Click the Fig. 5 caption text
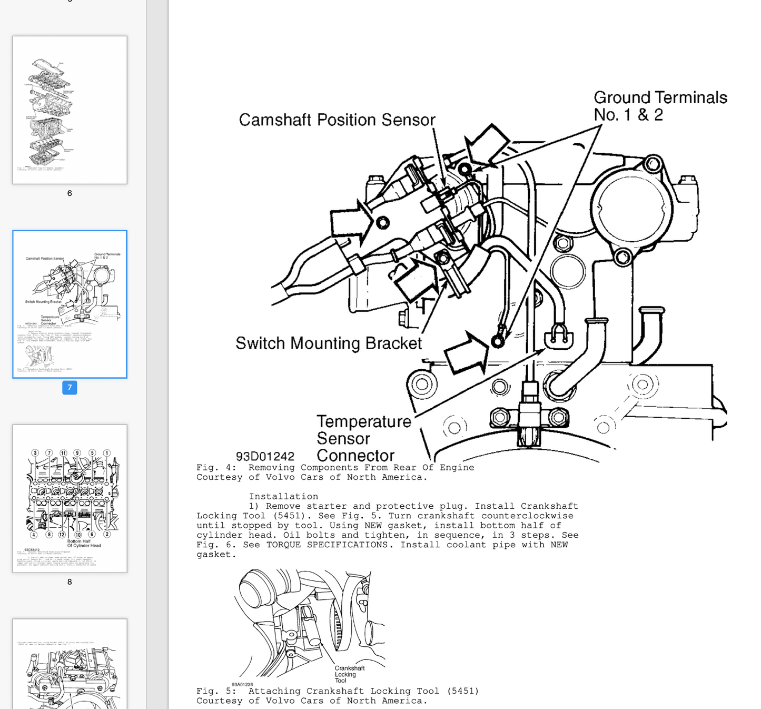 tap(337, 691)
